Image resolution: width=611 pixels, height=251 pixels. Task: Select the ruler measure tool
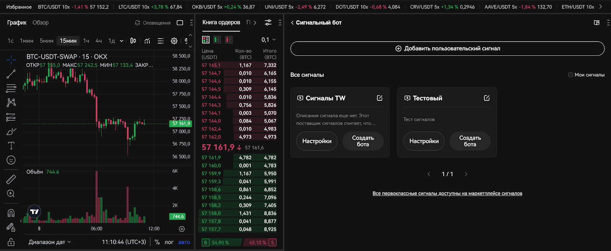tap(11, 179)
